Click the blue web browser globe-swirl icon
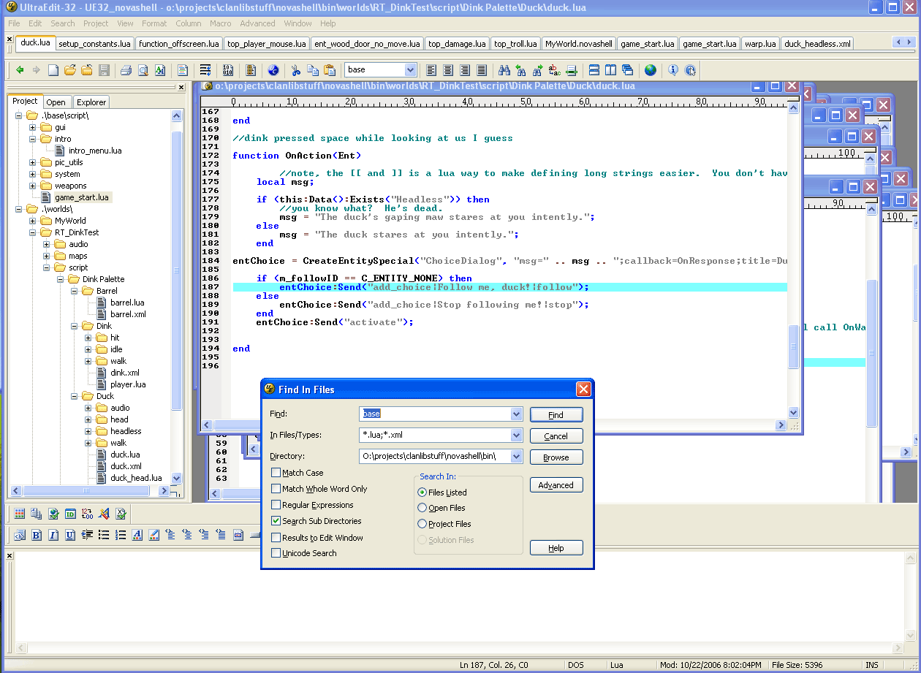The height and width of the screenshot is (673, 921). 273,70
